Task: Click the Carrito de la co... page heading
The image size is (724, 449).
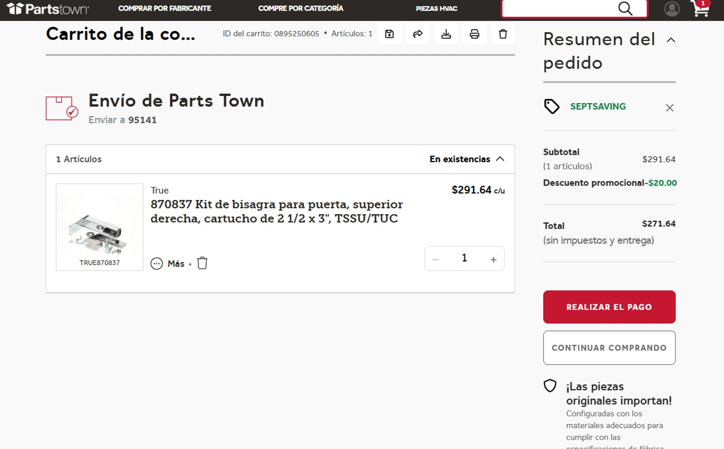Action: 121,34
